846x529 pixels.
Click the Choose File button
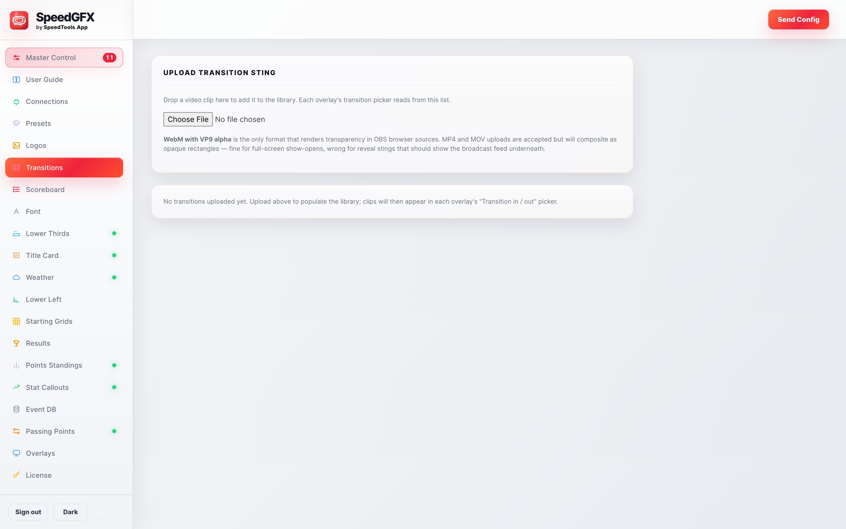point(188,119)
